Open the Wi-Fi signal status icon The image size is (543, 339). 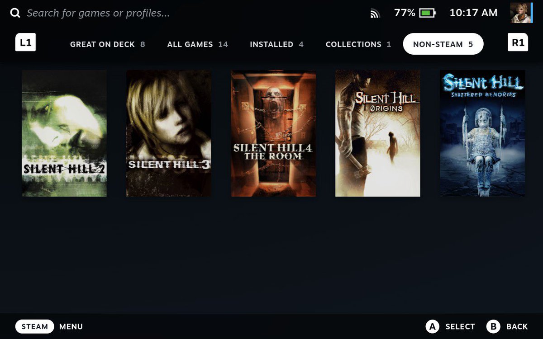point(375,14)
